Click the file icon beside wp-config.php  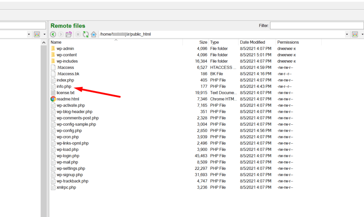pyautogui.click(x=53, y=131)
